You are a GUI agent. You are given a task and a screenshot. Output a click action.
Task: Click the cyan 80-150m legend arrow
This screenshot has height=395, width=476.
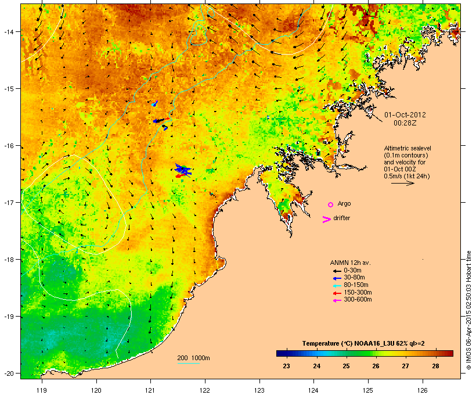point(337,286)
